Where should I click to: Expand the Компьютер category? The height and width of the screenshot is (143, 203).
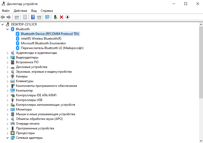[8, 91]
